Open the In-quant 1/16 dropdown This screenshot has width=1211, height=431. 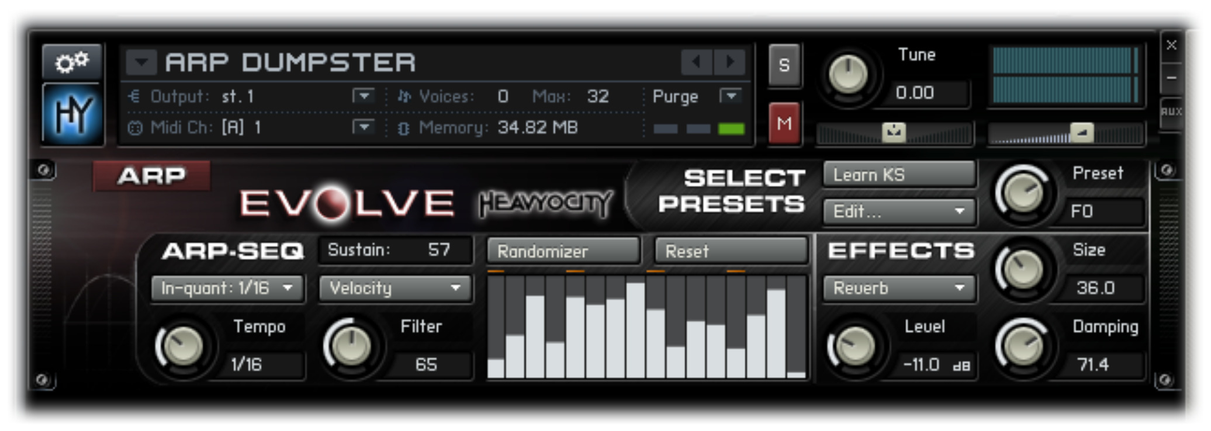coord(227,288)
